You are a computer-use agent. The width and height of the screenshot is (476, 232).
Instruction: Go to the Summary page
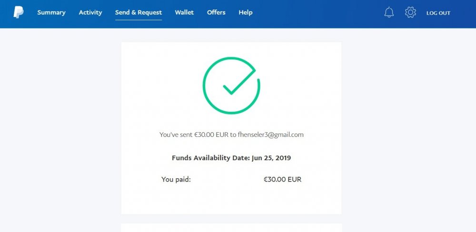[x=51, y=12]
